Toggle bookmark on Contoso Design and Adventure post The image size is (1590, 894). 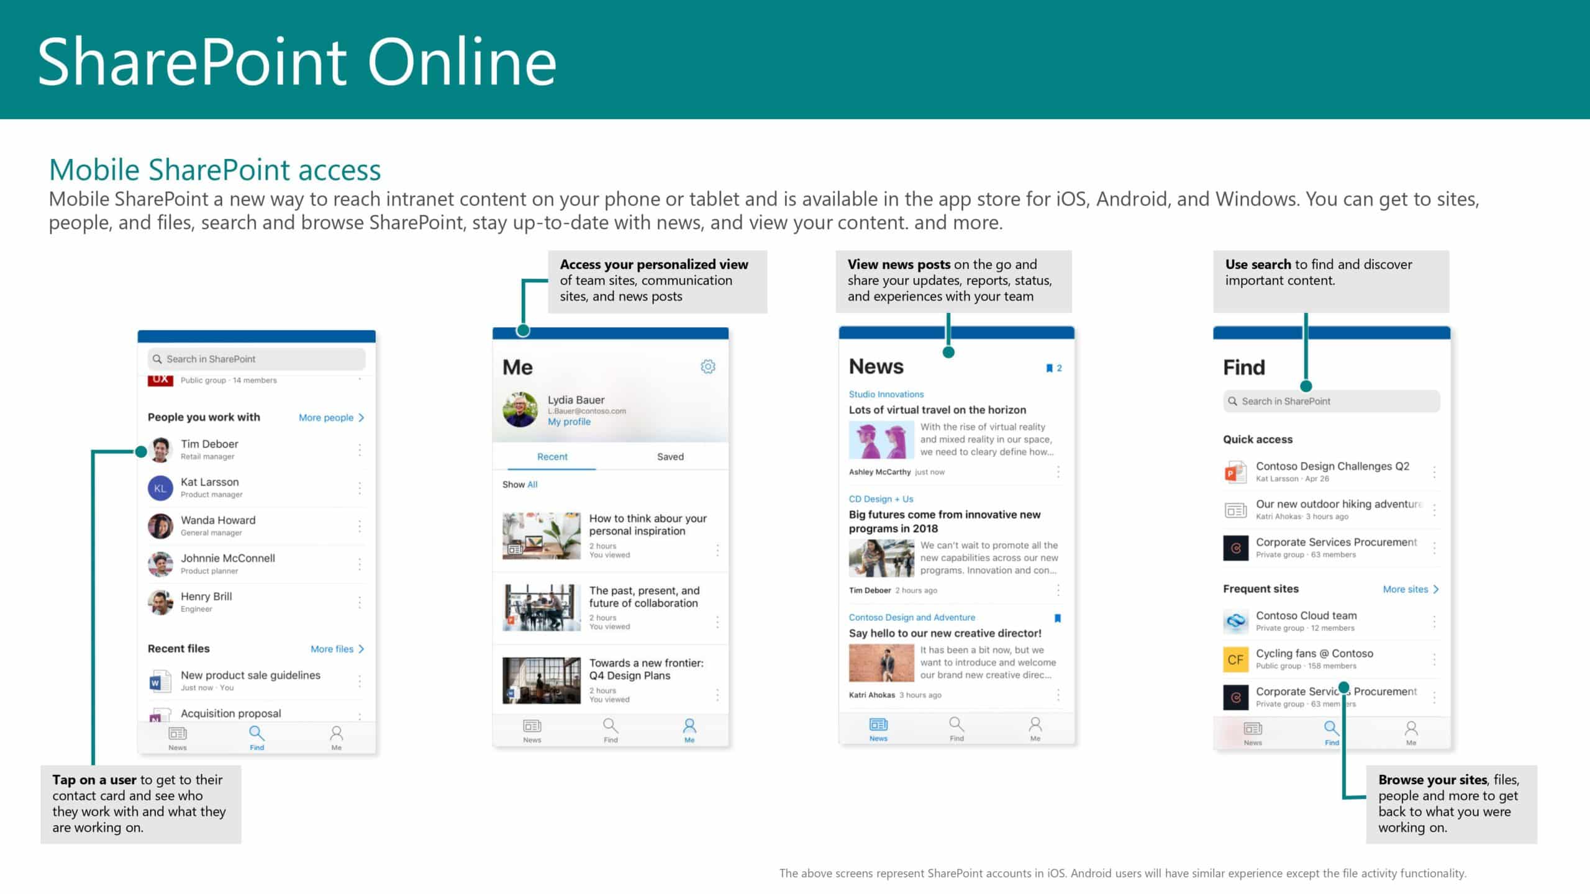[x=1058, y=618]
